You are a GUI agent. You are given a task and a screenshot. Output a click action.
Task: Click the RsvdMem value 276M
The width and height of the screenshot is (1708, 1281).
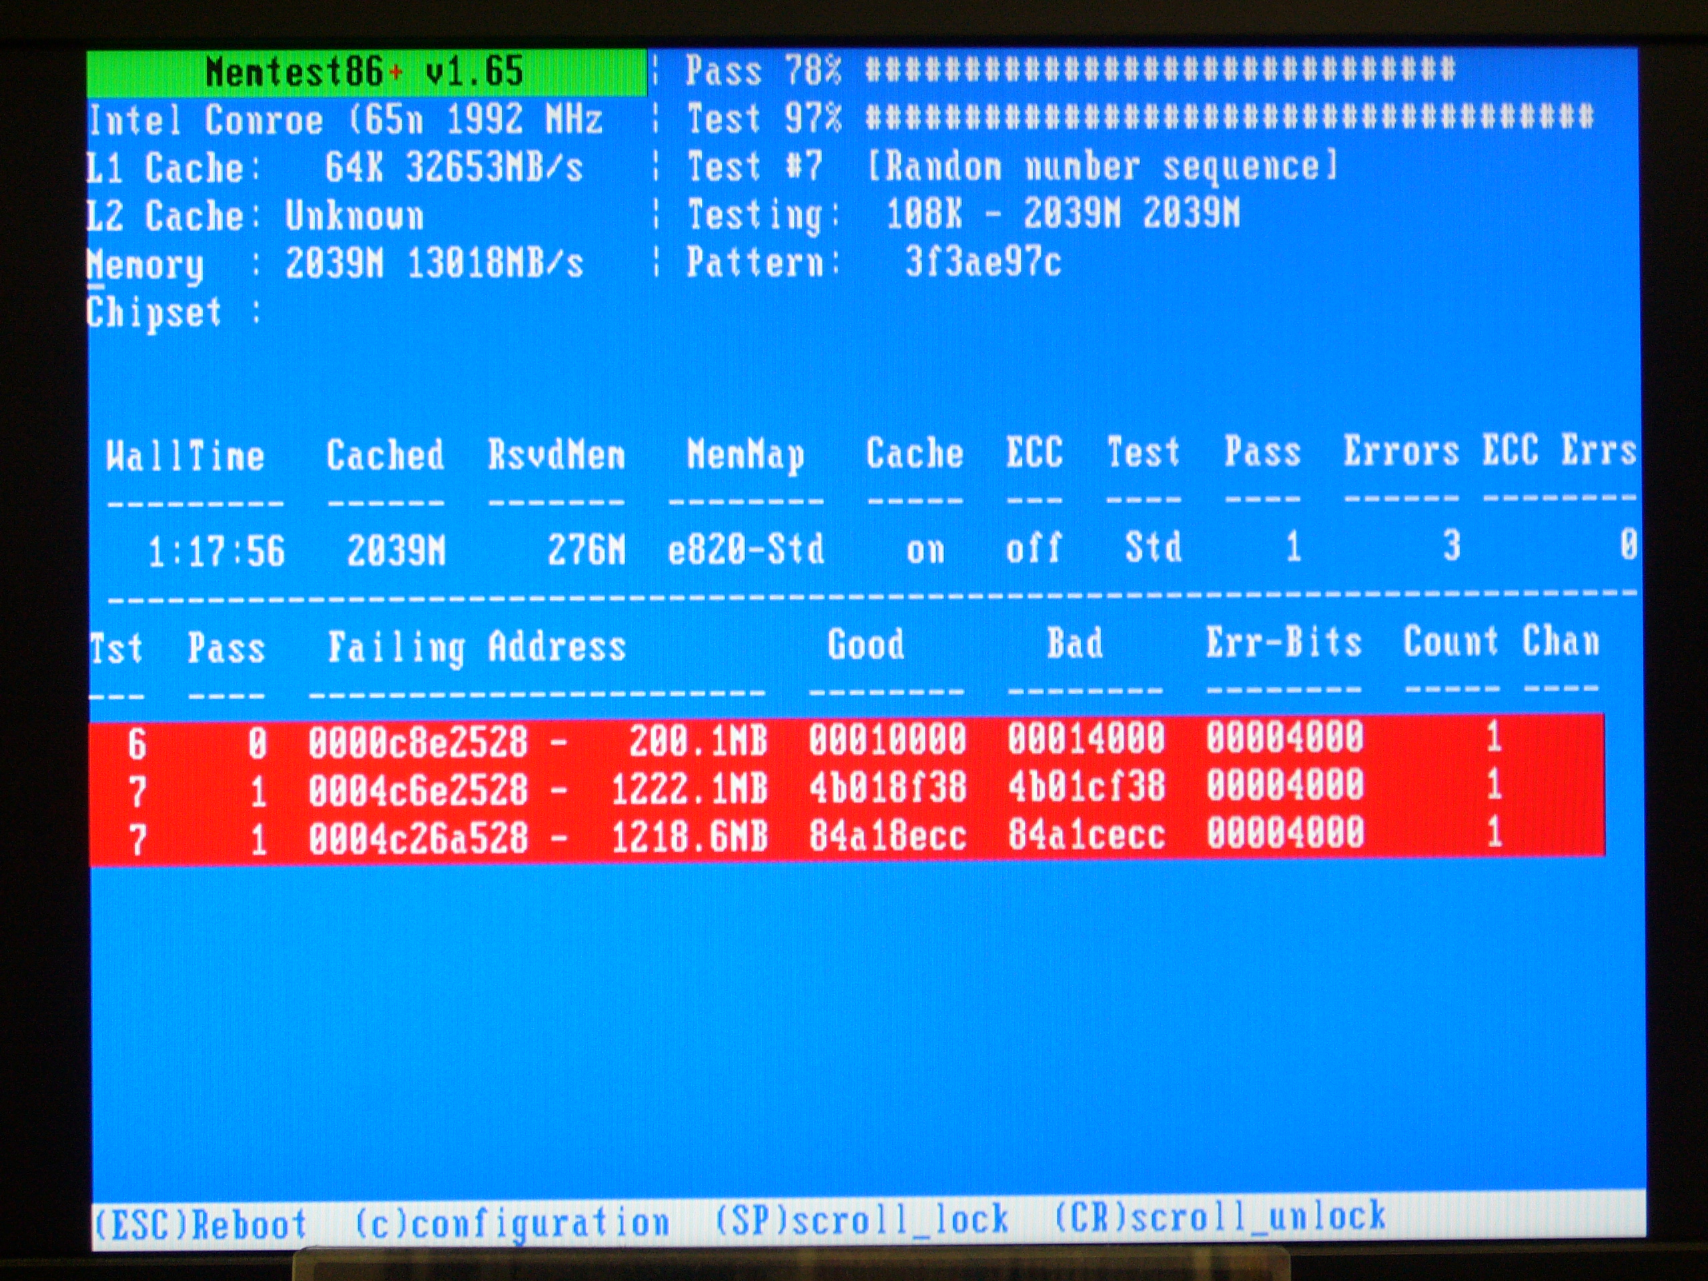click(586, 550)
